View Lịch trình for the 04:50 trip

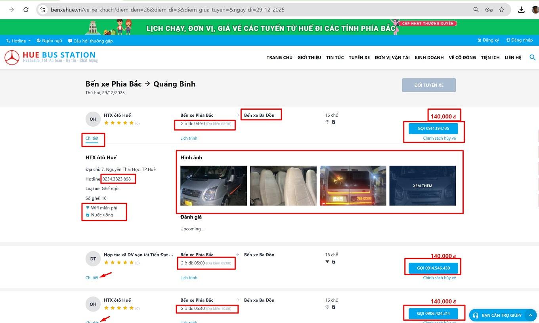pyautogui.click(x=189, y=138)
